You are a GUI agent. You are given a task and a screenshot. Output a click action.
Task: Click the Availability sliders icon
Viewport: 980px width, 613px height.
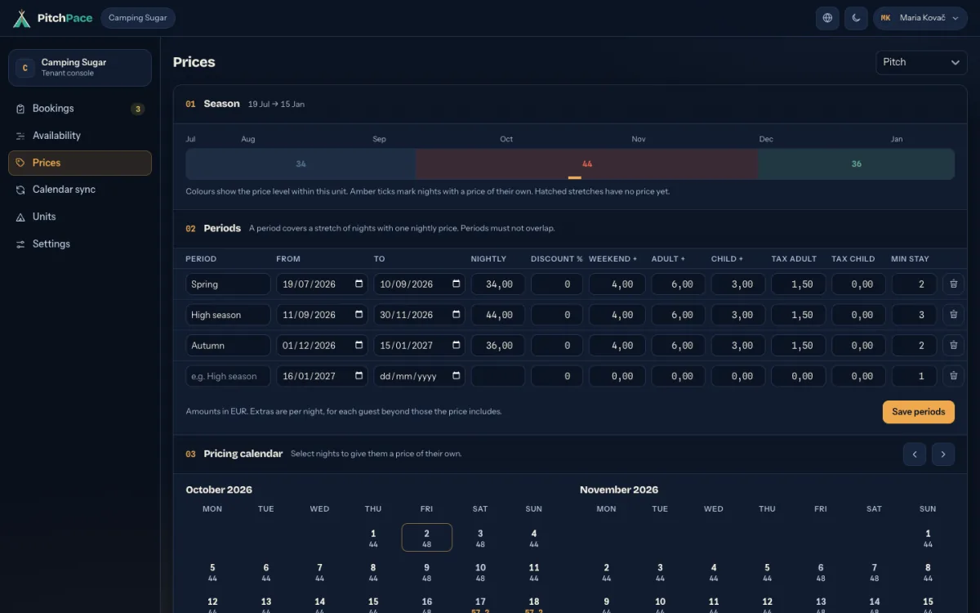coord(20,136)
